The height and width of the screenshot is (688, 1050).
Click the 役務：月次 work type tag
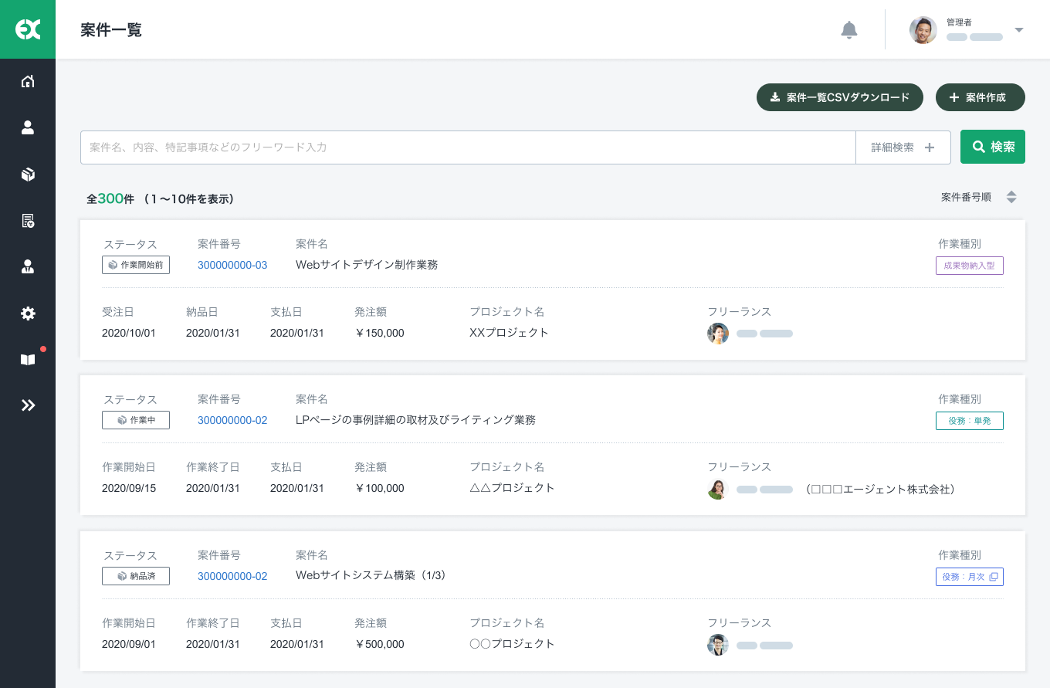click(969, 577)
